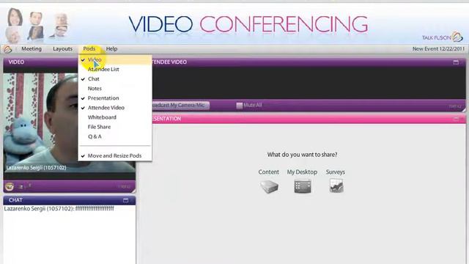Click the VIDEO pod title

click(16, 62)
